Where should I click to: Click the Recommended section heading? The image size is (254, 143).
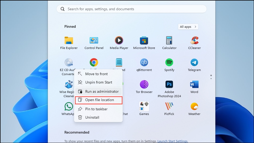click(x=77, y=132)
